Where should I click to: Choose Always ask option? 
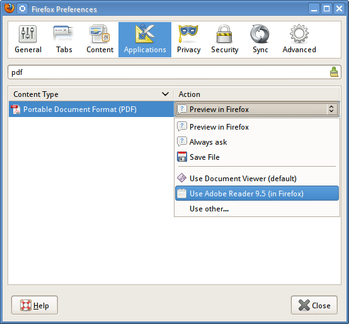coord(257,142)
